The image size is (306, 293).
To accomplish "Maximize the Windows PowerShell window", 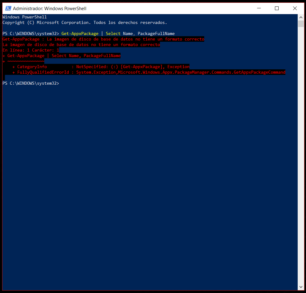I will [277, 8].
